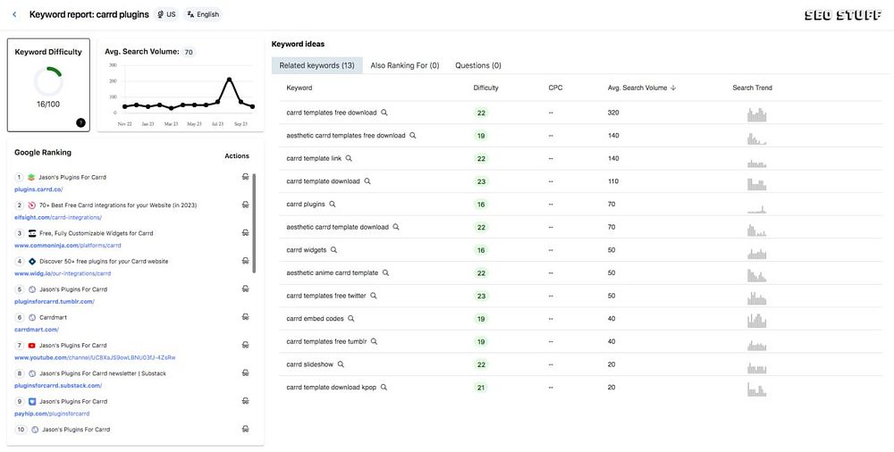Screen dimensions: 894x452
Task: Click the magnifier beside 'carrd template link'
Action: (x=349, y=158)
